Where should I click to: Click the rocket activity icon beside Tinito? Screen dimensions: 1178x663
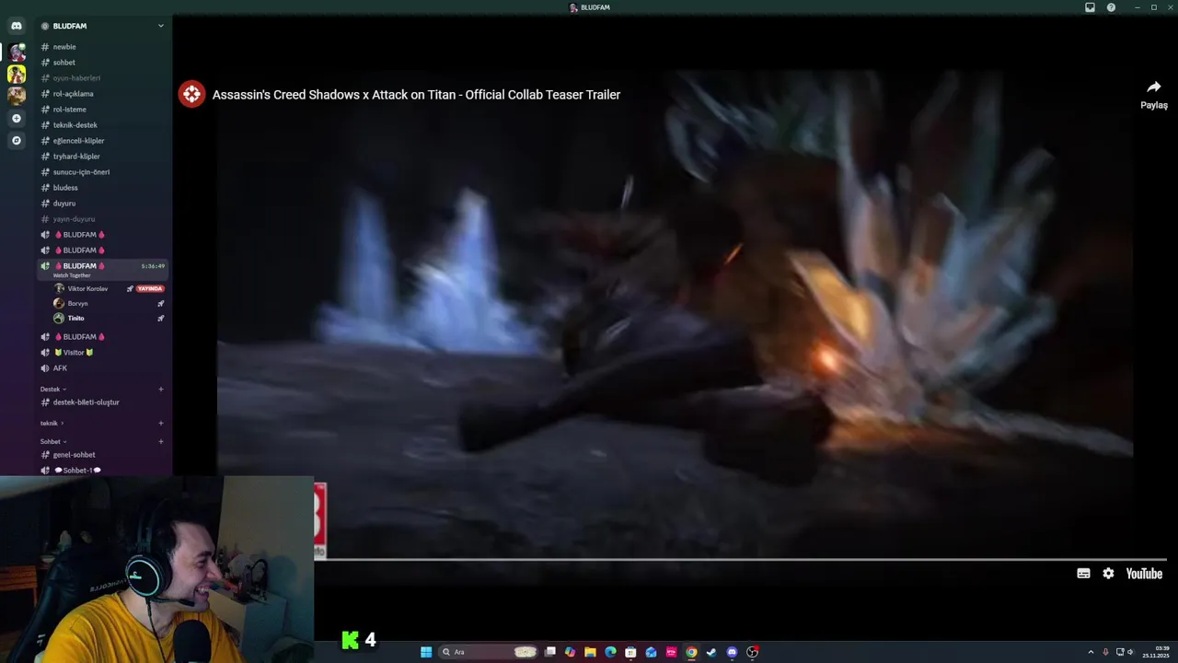[x=160, y=318]
